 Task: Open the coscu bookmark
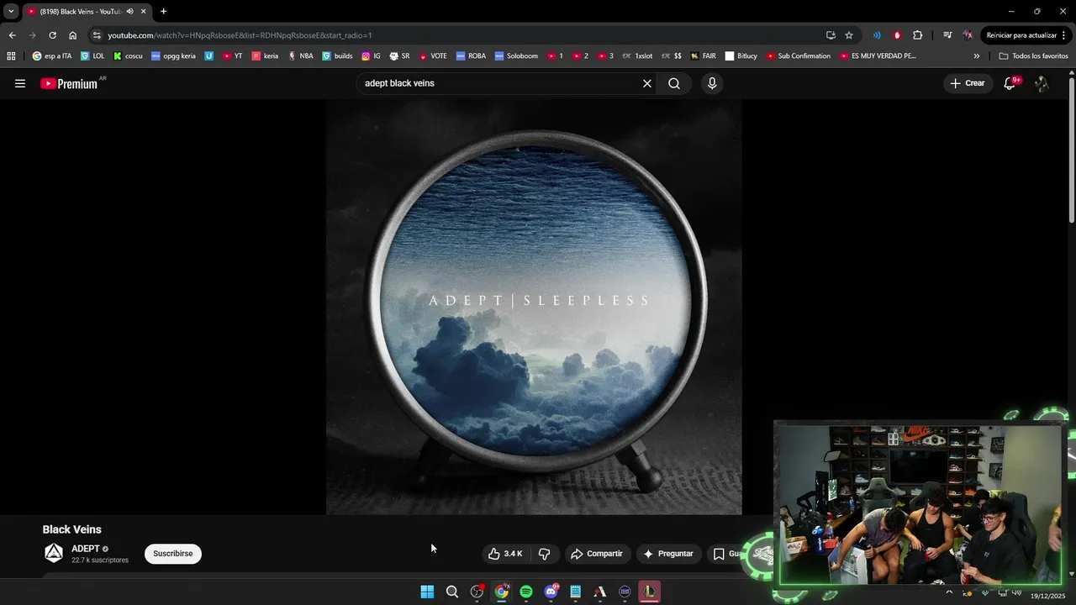[128, 56]
